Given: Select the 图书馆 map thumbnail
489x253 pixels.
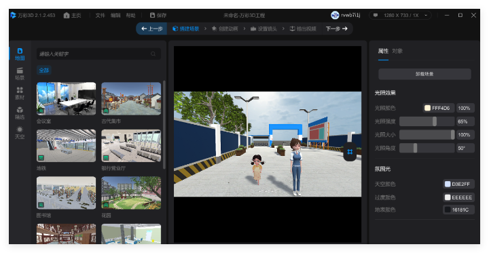Looking at the screenshot, I should point(66,193).
